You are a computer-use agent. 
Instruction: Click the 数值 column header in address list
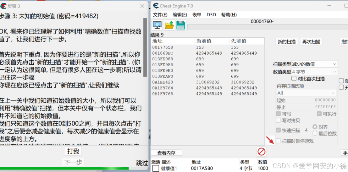(262, 162)
